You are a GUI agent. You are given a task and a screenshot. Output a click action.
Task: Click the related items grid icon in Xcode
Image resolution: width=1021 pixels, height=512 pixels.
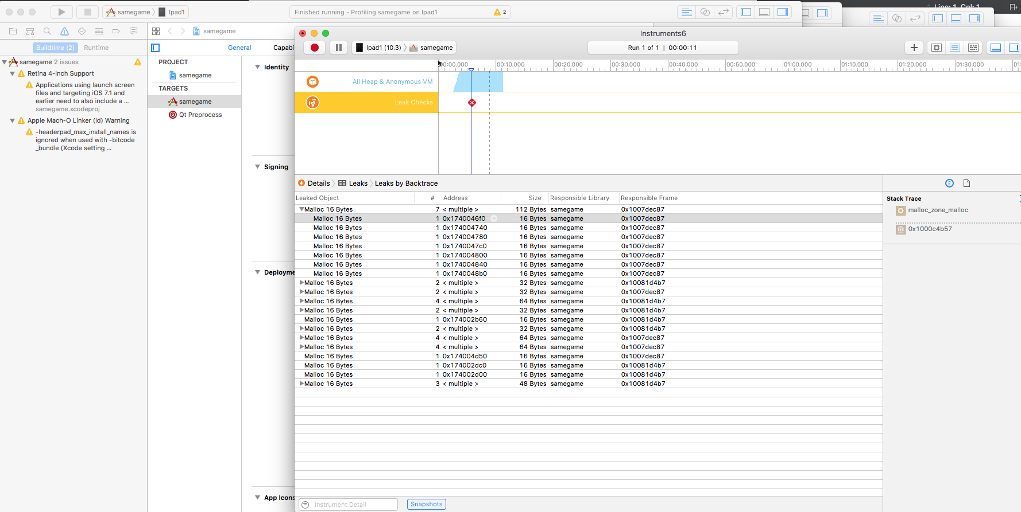[x=156, y=31]
